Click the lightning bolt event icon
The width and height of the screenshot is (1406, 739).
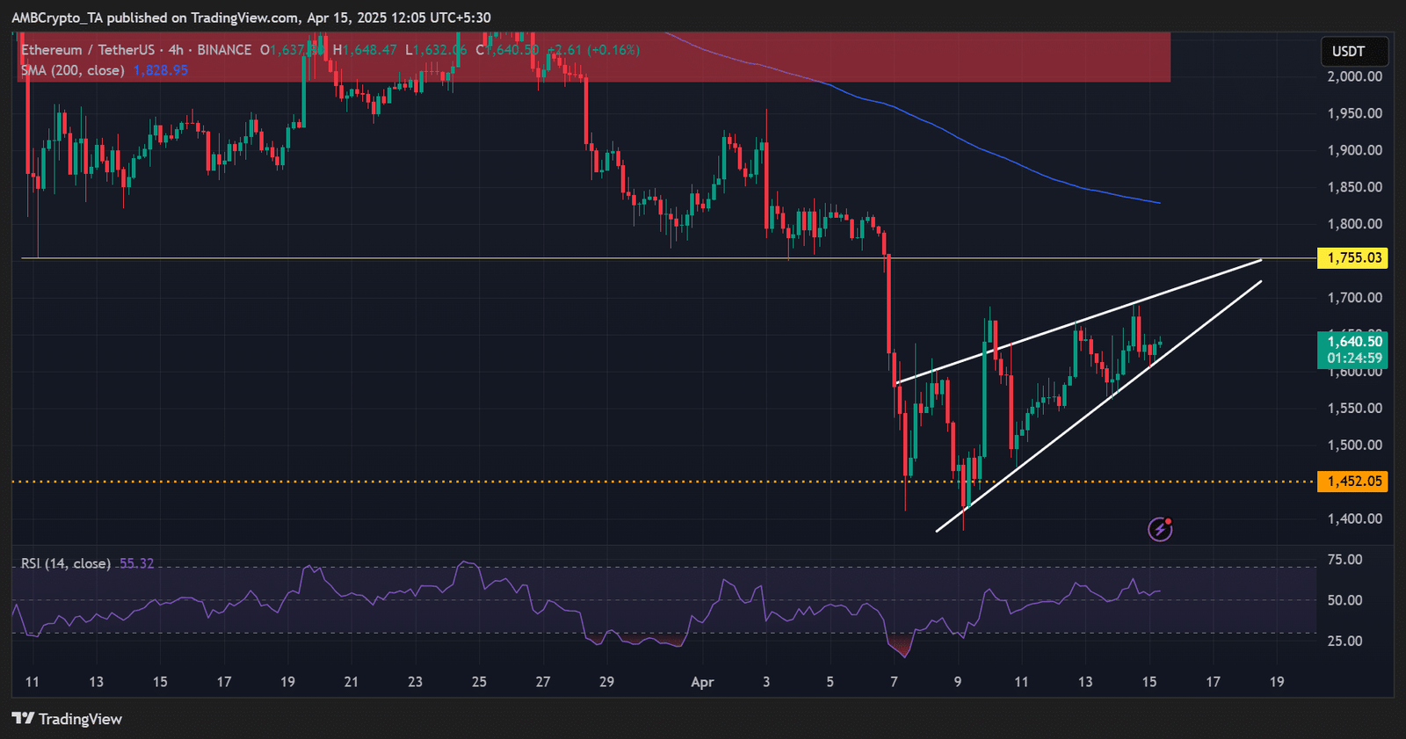pos(1160,529)
